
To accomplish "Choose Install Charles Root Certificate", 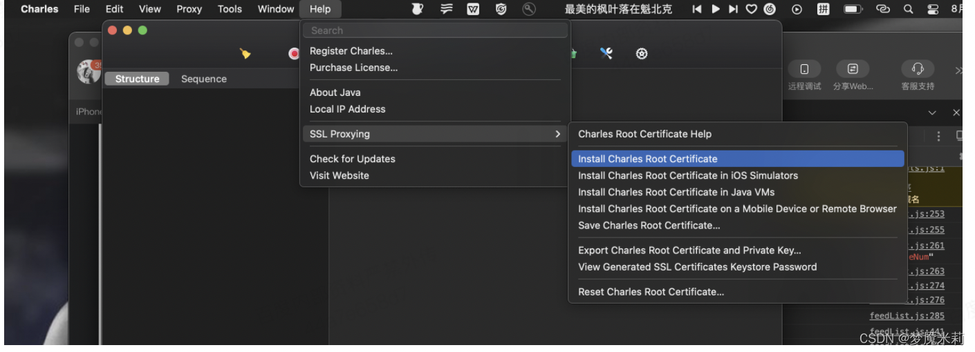I will [x=738, y=159].
